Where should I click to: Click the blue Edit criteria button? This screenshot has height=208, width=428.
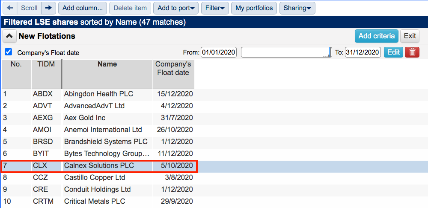pos(393,52)
